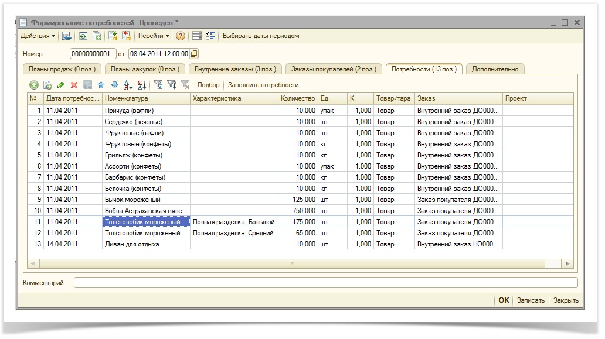This screenshot has width=605, height=339.
Task: Move the row up with the blue up arrow
Action: click(101, 85)
